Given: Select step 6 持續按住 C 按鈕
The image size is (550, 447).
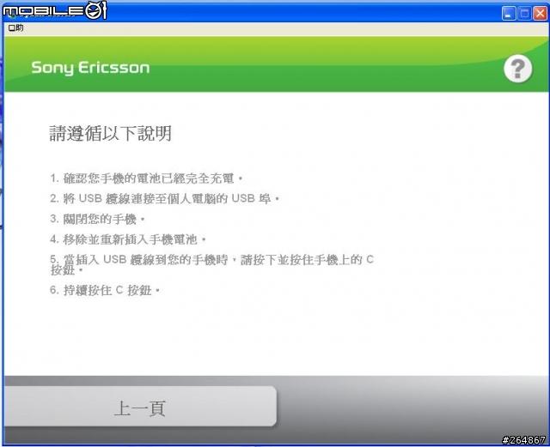Looking at the screenshot, I should (105, 290).
